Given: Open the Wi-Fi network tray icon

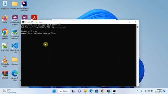Looking at the screenshot, I should 145,91.
